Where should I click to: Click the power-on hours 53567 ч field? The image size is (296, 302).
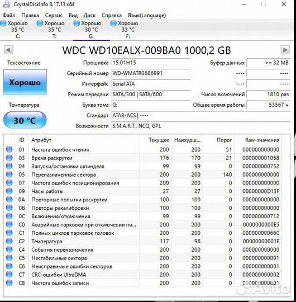click(x=268, y=105)
